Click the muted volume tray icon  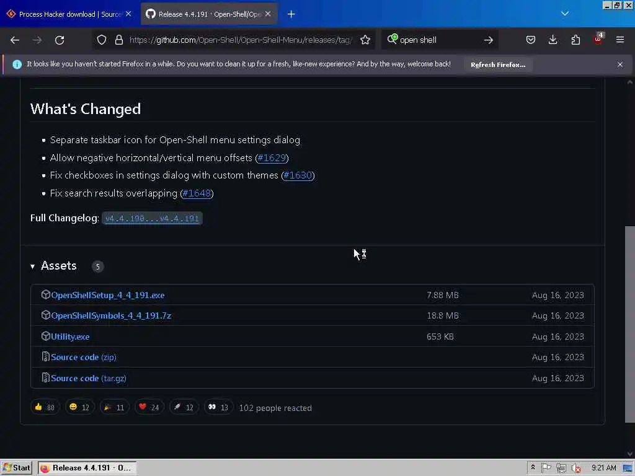tap(575, 469)
